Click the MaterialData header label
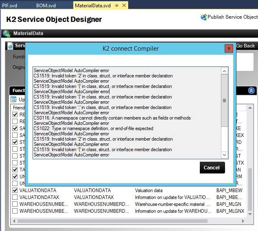 (28, 33)
